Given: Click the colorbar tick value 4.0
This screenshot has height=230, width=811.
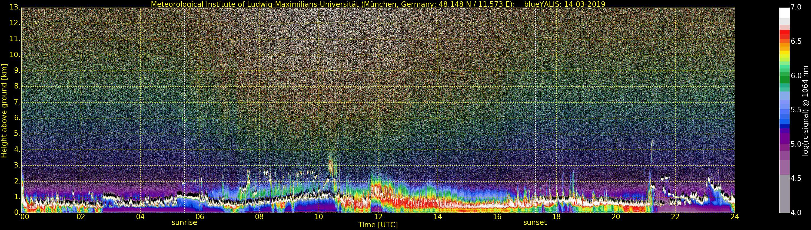Looking at the screenshot, I should 796,213.
